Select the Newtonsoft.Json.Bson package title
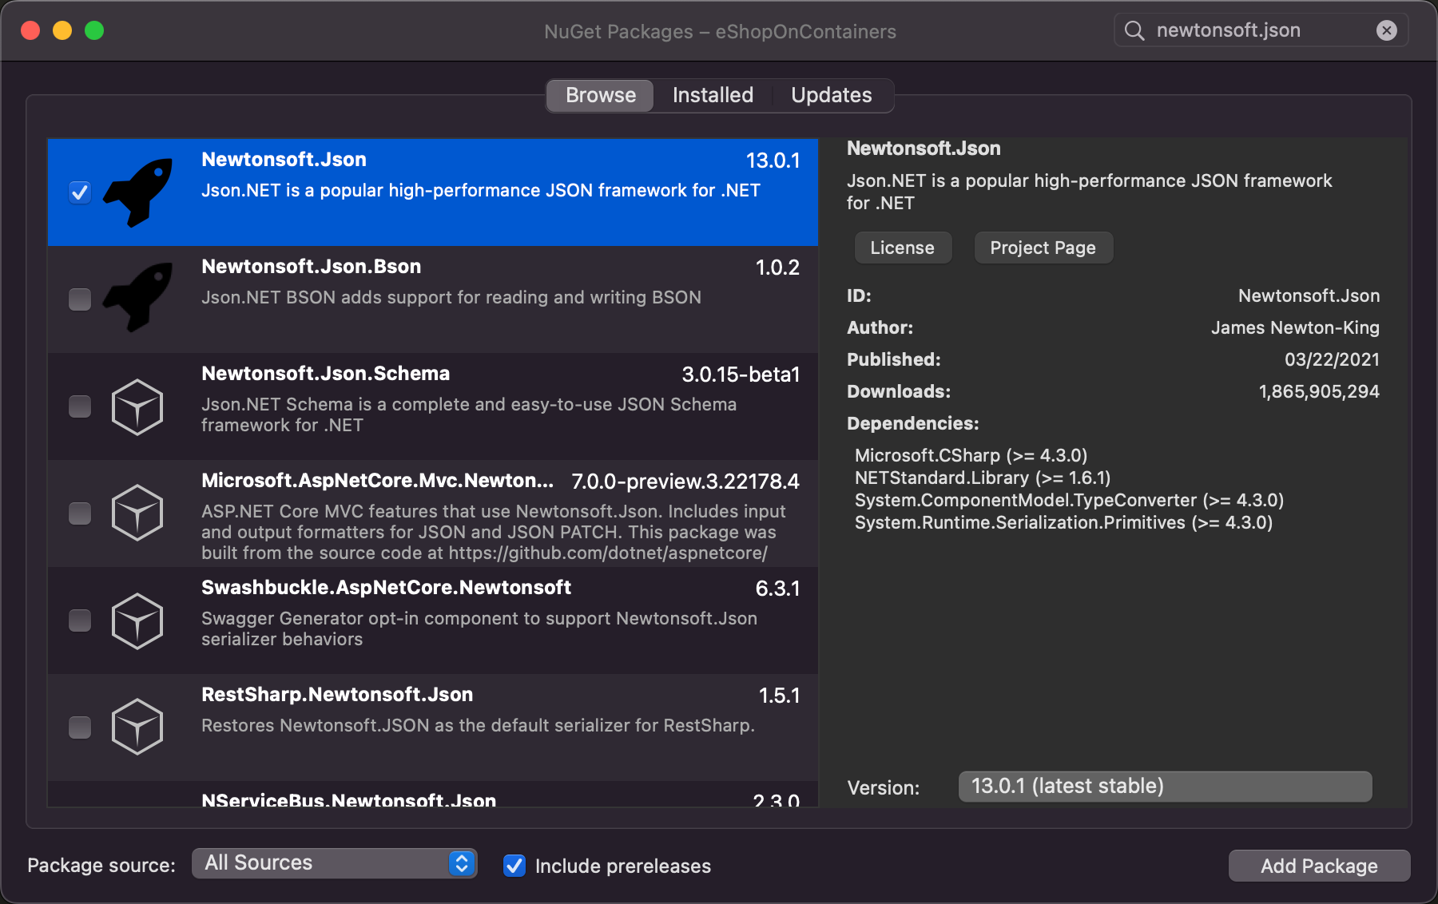 point(311,267)
